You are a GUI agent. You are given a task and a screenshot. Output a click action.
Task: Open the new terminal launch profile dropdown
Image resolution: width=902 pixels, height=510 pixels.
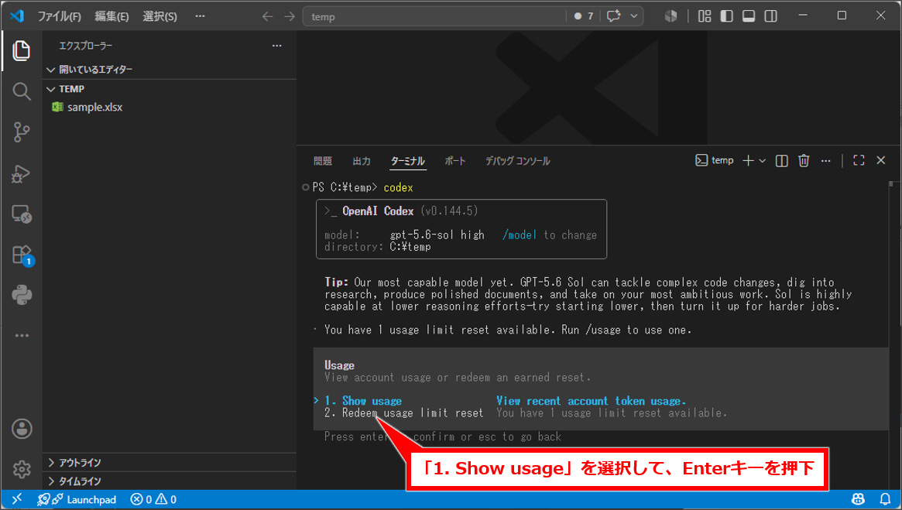(x=762, y=161)
